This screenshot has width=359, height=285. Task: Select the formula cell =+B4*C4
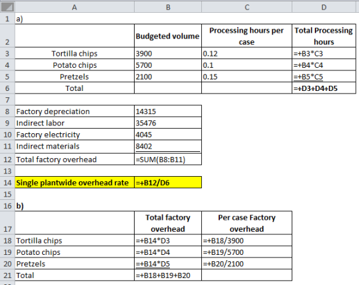point(324,65)
